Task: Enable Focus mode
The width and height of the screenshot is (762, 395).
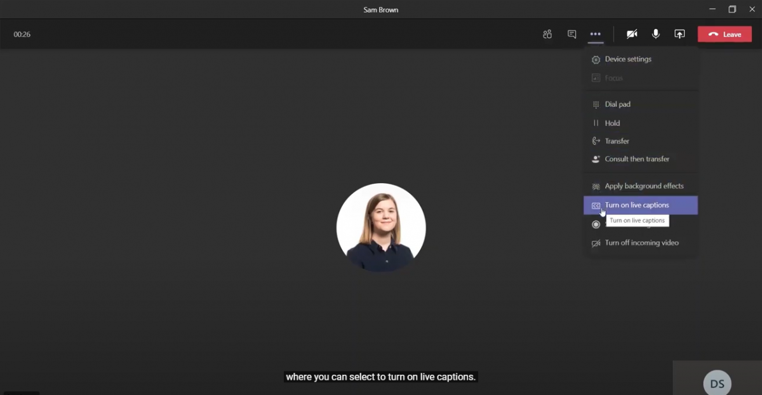Action: pos(613,78)
